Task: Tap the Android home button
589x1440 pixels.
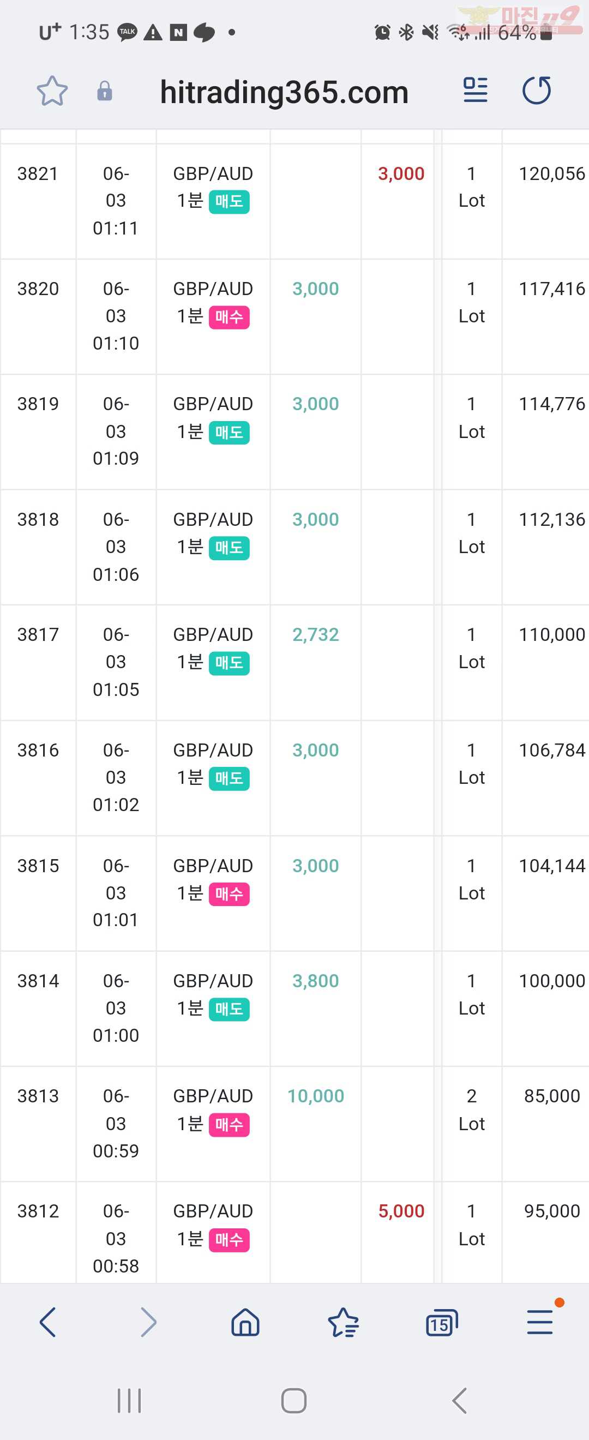Action: [294, 1400]
